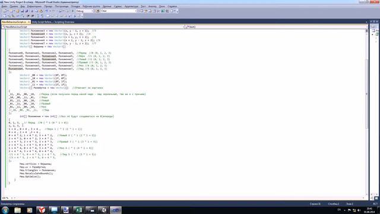Open the standard toolbar options arrow

coord(177,11)
